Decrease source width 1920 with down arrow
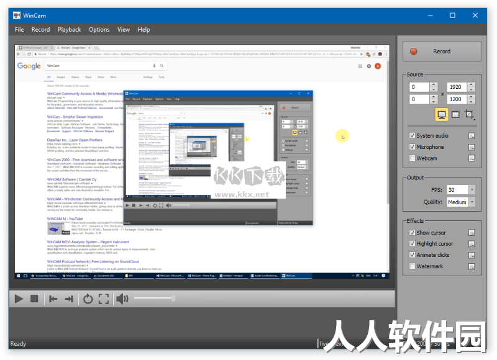 472,89
